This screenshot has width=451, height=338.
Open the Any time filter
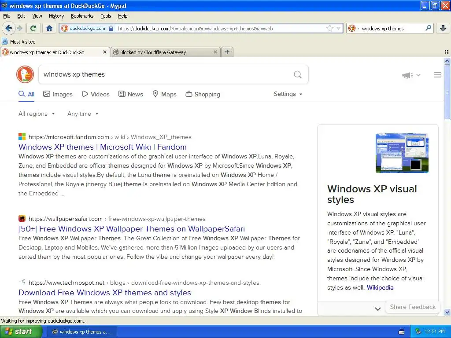click(x=83, y=114)
